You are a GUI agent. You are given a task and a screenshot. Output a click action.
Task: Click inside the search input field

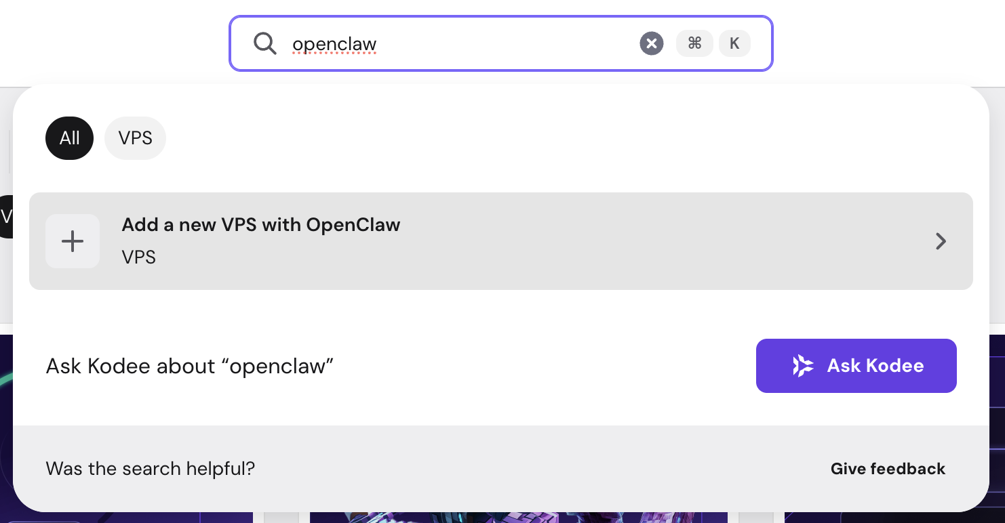[x=475, y=43]
